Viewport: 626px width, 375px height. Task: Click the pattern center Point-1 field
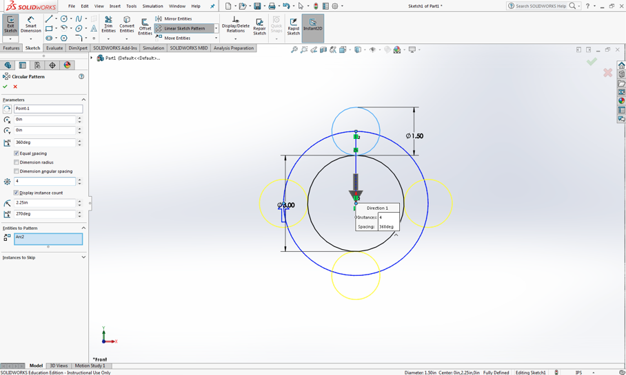click(x=48, y=109)
